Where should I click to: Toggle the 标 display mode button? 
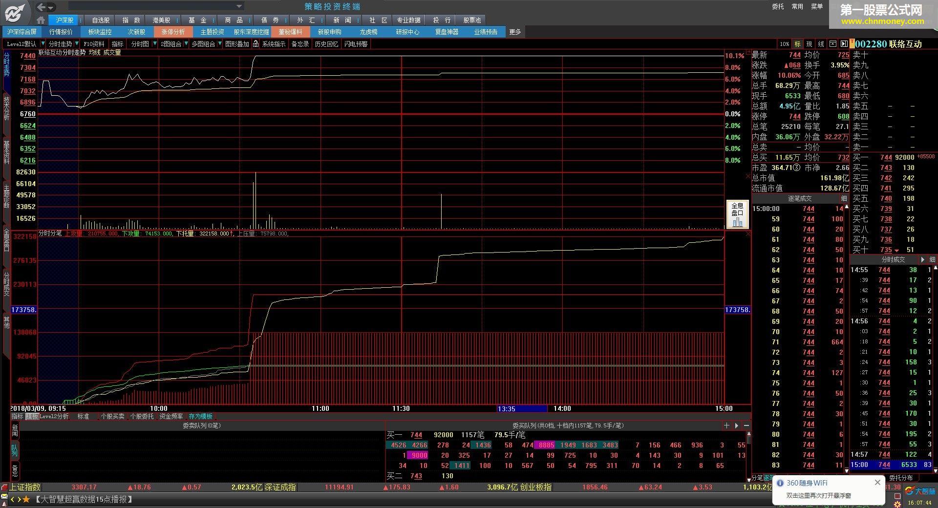797,44
